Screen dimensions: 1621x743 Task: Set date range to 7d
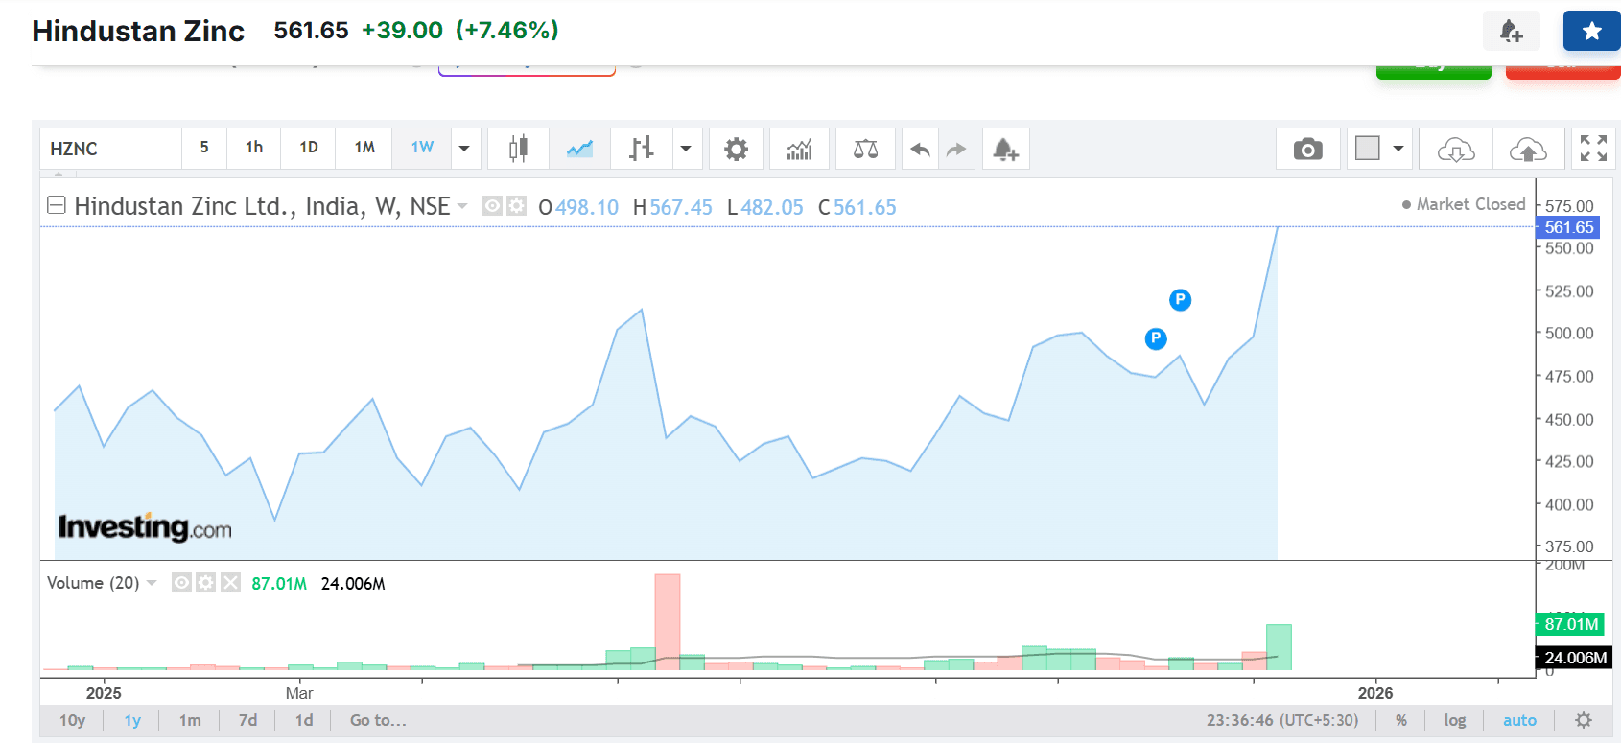247,720
